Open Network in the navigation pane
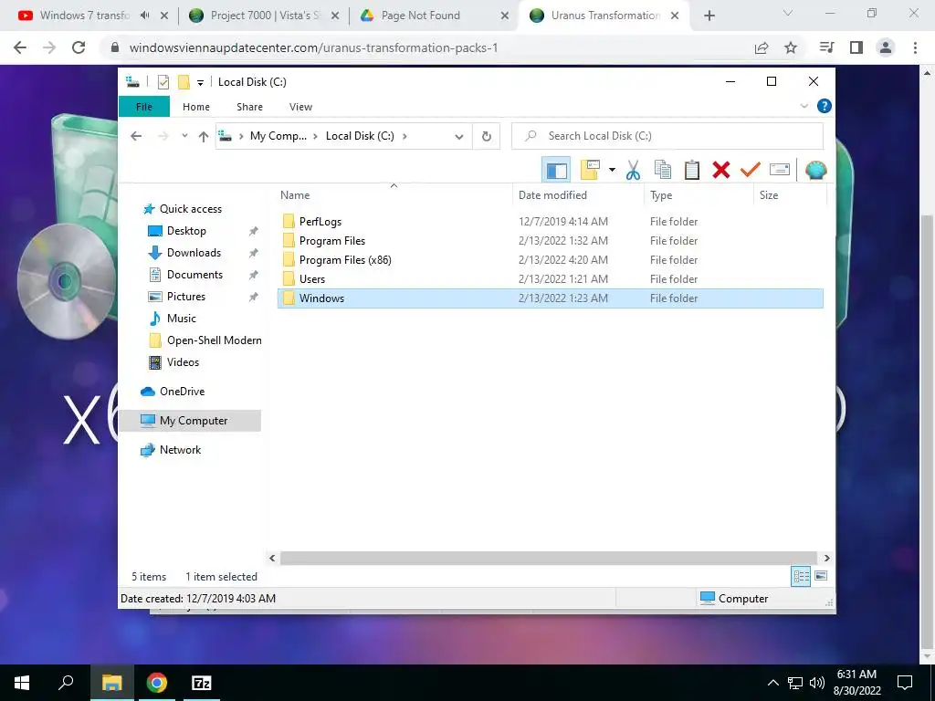 [x=180, y=450]
